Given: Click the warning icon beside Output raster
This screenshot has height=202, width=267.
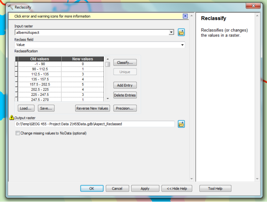Looking at the screenshot, I should 12,118.
